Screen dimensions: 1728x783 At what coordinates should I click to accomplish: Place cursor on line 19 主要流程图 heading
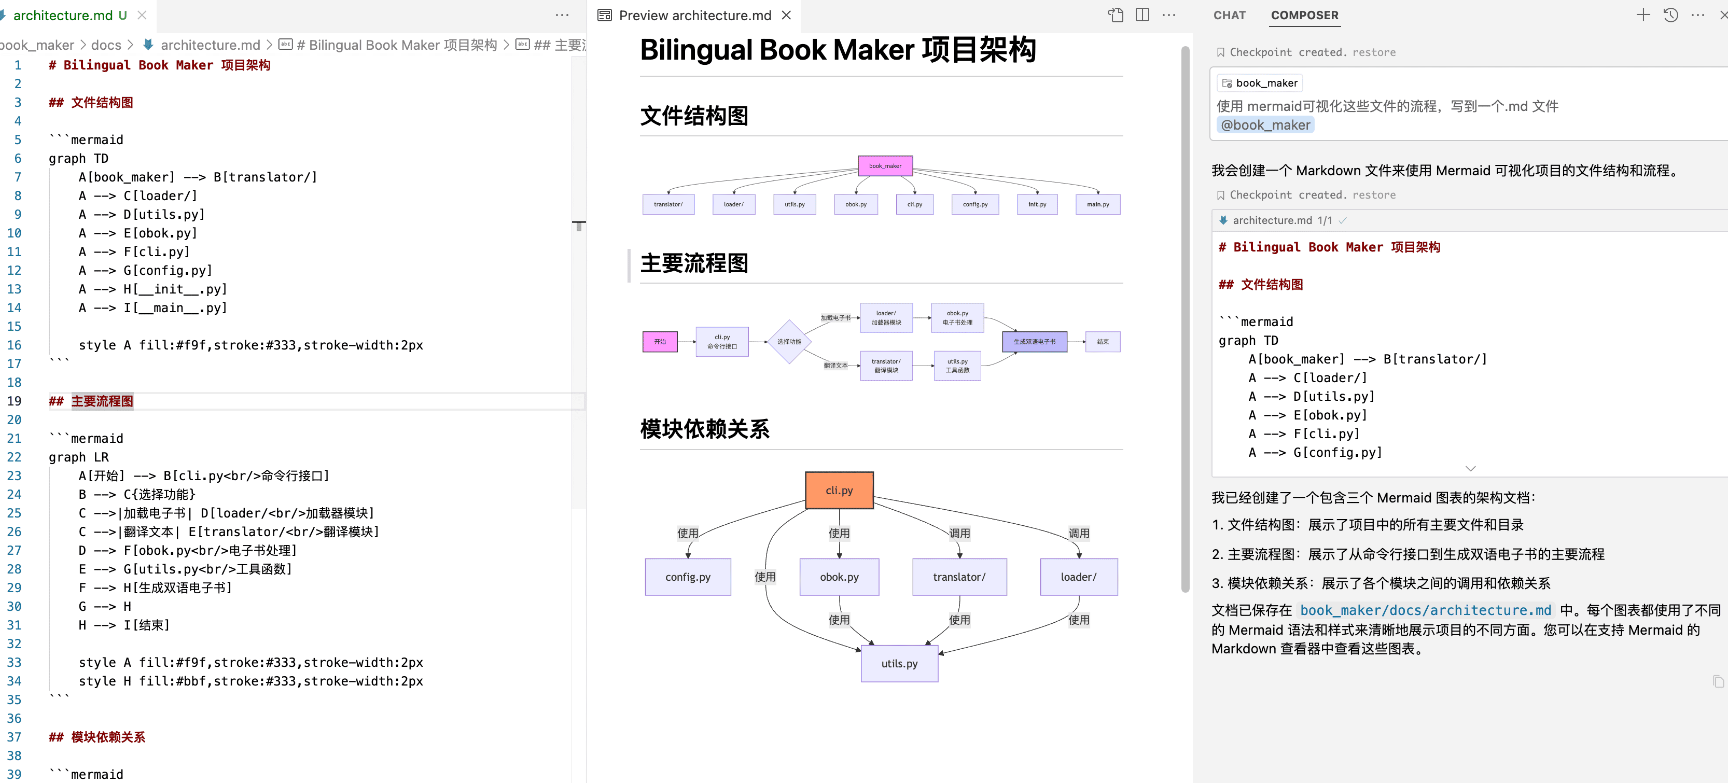coord(102,401)
